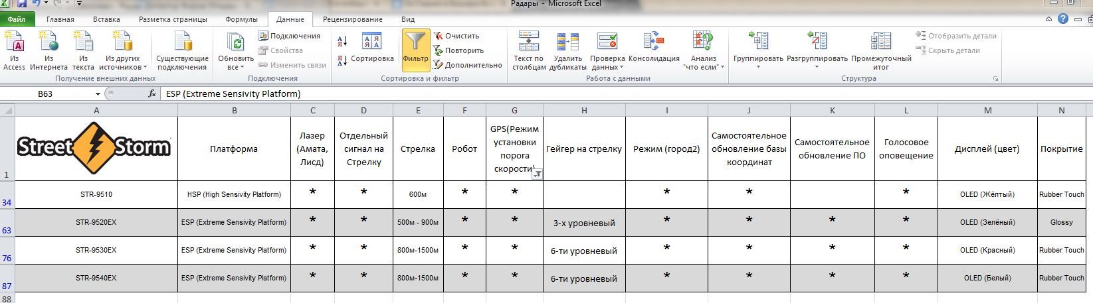This screenshot has width=1093, height=303.
Task: Click Текст по столбцам
Action: (529, 51)
